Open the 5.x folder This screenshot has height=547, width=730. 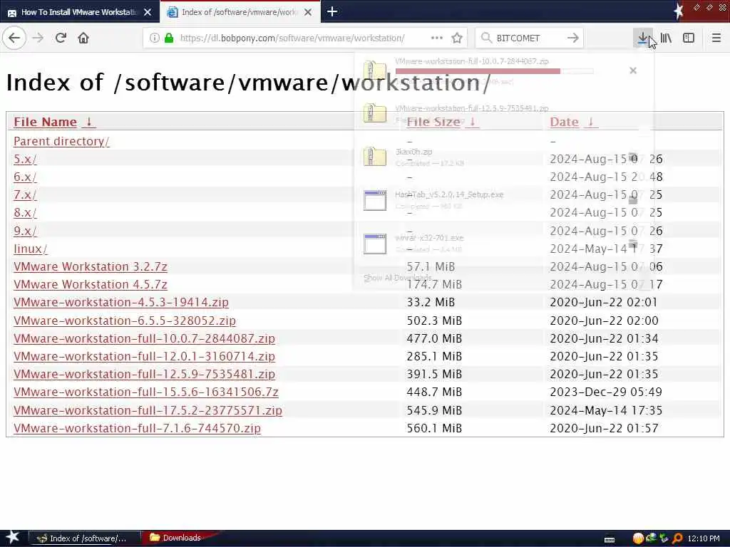pyautogui.click(x=25, y=159)
